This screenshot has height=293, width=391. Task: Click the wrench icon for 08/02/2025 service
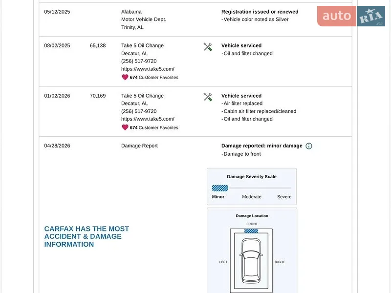(208, 47)
